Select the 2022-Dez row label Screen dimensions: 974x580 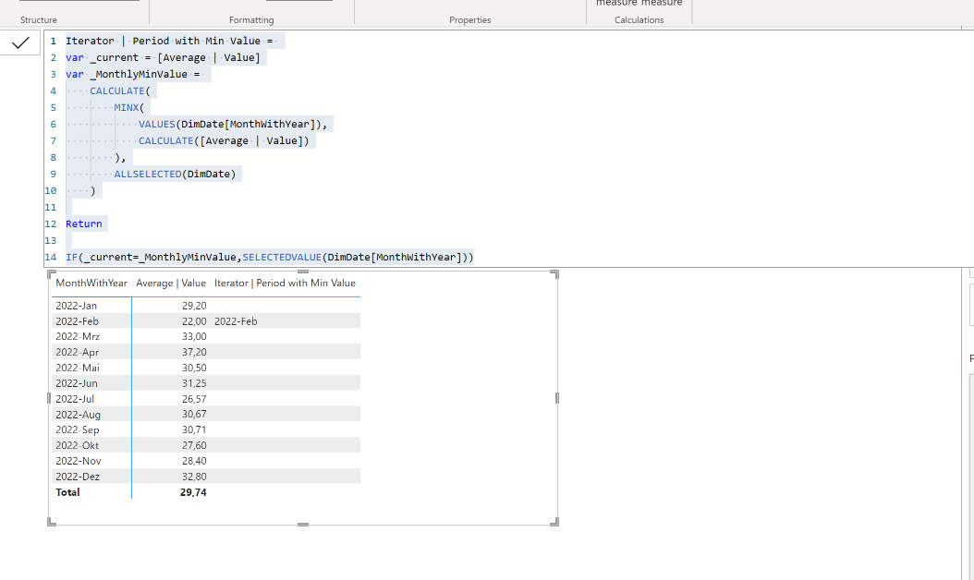(78, 477)
